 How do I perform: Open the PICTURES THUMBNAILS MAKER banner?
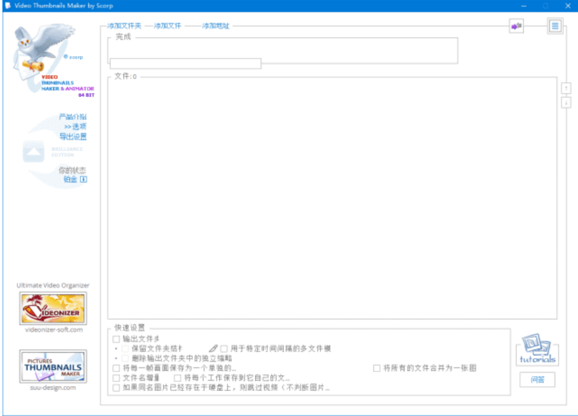click(x=52, y=366)
